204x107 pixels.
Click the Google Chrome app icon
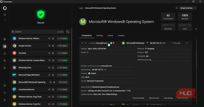coord(14,46)
